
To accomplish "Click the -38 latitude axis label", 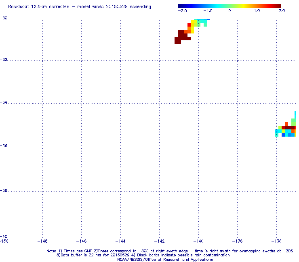I will point(4,191).
